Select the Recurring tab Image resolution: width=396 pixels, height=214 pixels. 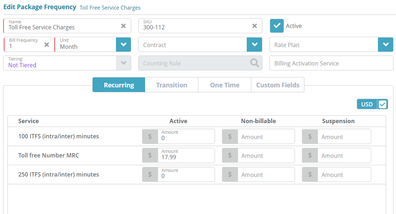coord(119,85)
